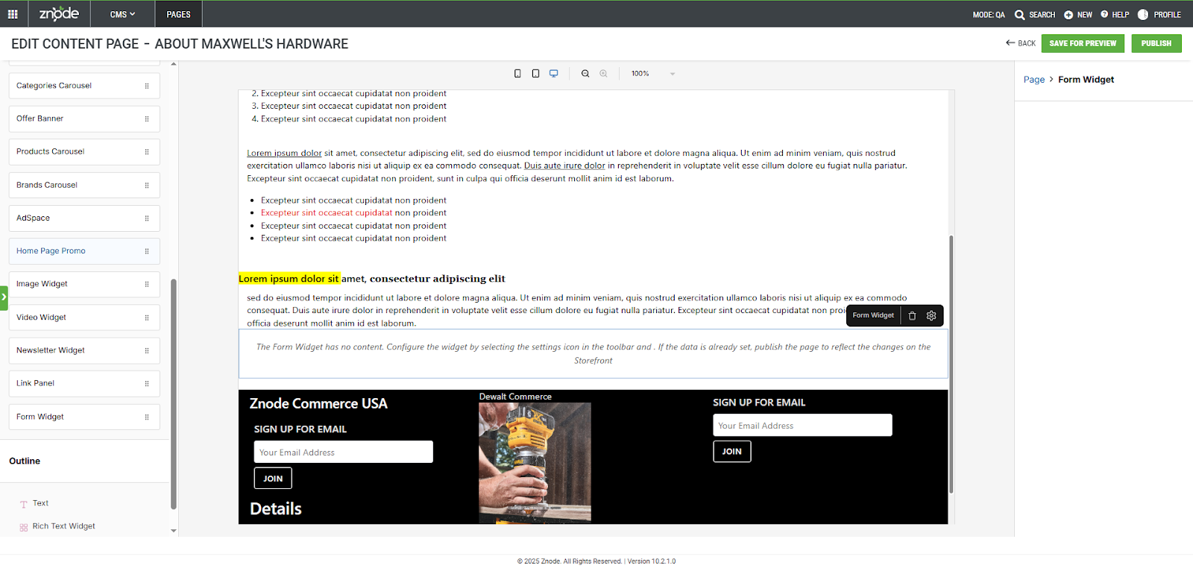Viewport: 1193px width, 571px height.
Task: Publish the content page
Action: [x=1156, y=43]
